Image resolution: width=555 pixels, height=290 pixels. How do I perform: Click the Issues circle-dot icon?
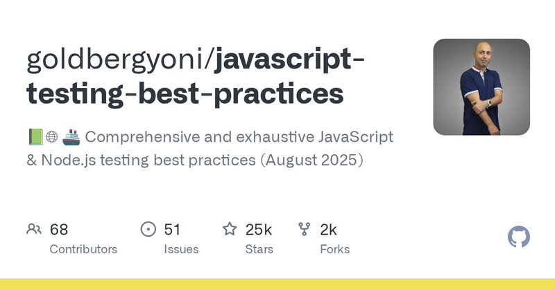click(x=148, y=229)
